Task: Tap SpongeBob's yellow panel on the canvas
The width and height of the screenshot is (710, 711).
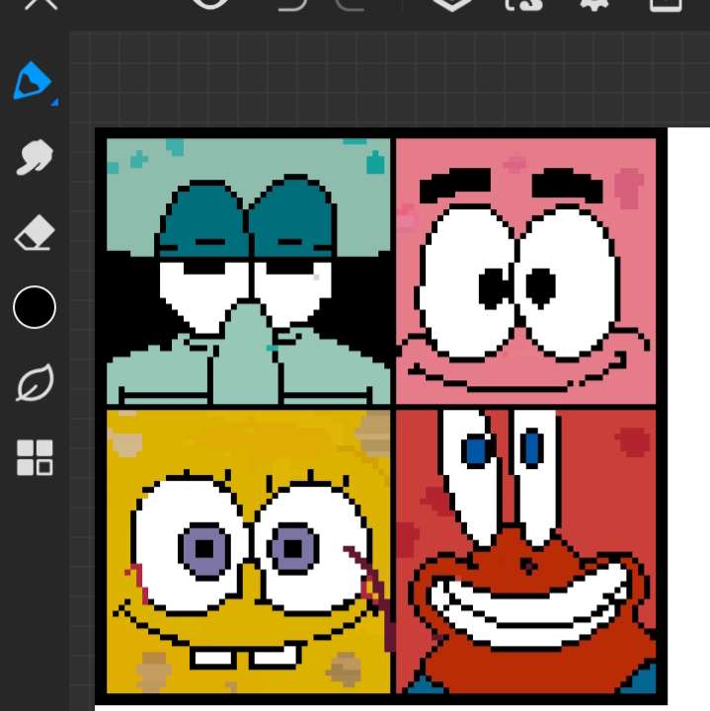Action: tap(248, 551)
